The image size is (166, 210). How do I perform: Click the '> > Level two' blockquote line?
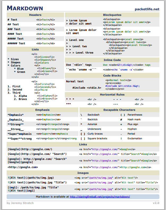[x=77, y=46]
